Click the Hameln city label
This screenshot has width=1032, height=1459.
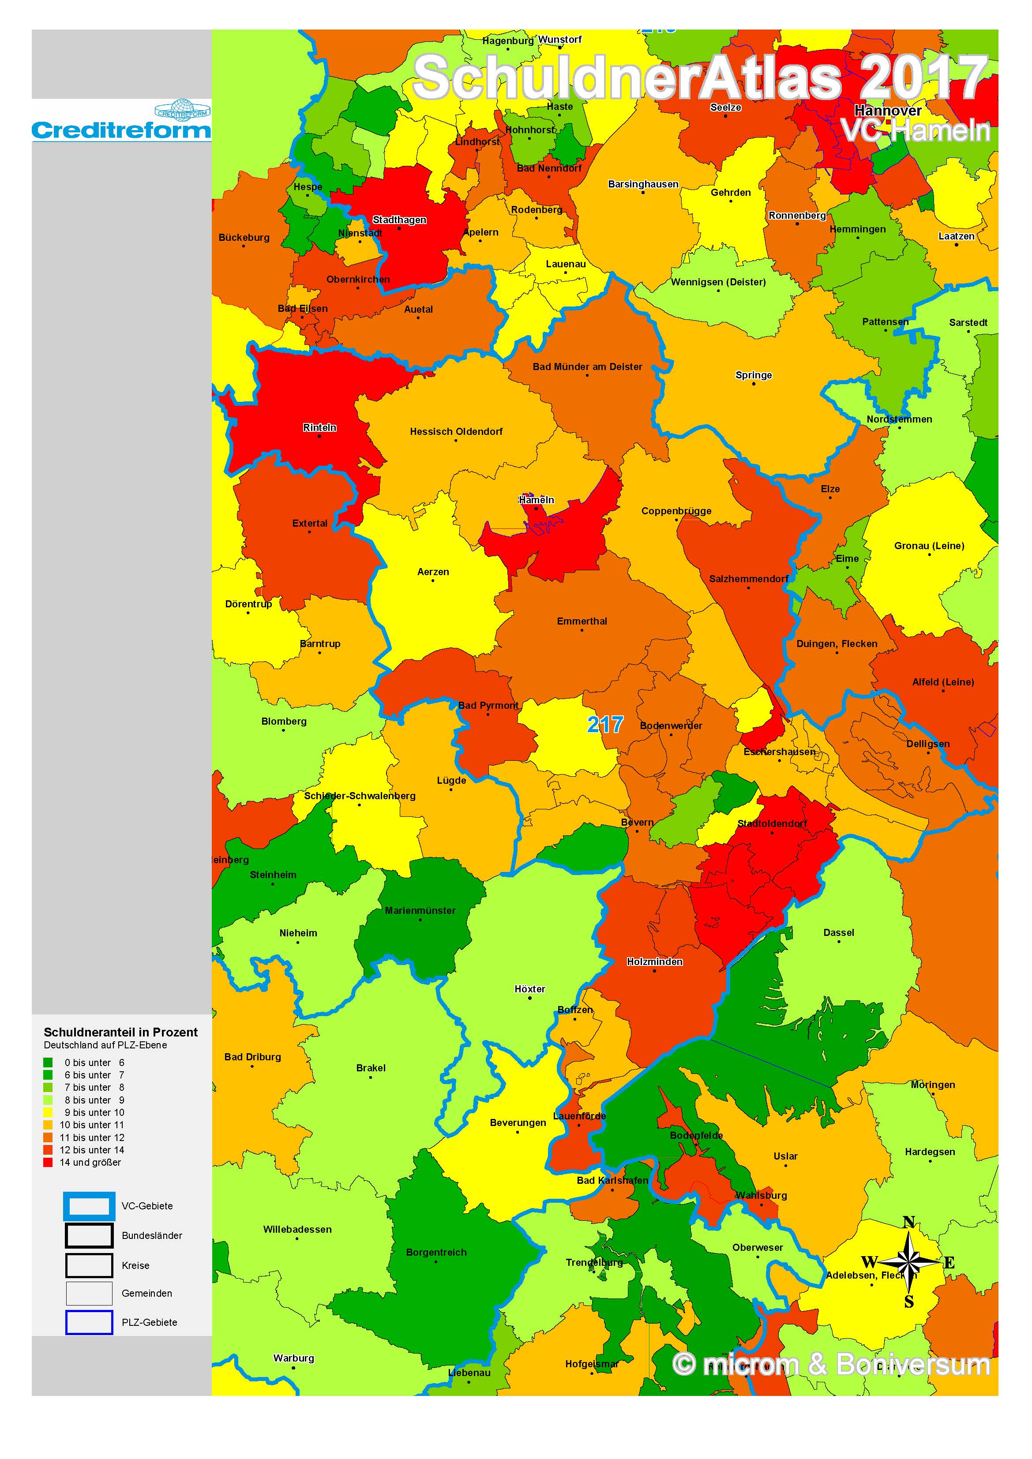[537, 500]
